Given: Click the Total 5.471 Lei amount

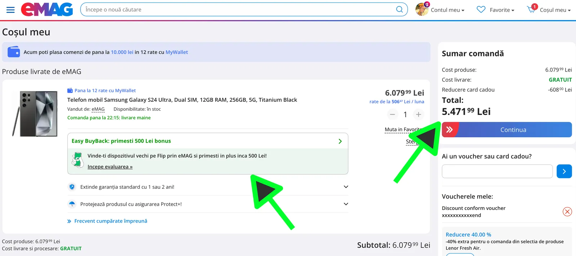Looking at the screenshot, I should pos(466,111).
